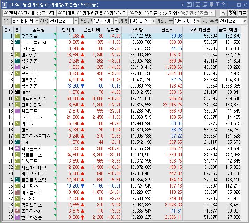Screen dimensions: 249x223
Task: Click the blue down arrow in 시노펙스 row
Action: point(83,186)
